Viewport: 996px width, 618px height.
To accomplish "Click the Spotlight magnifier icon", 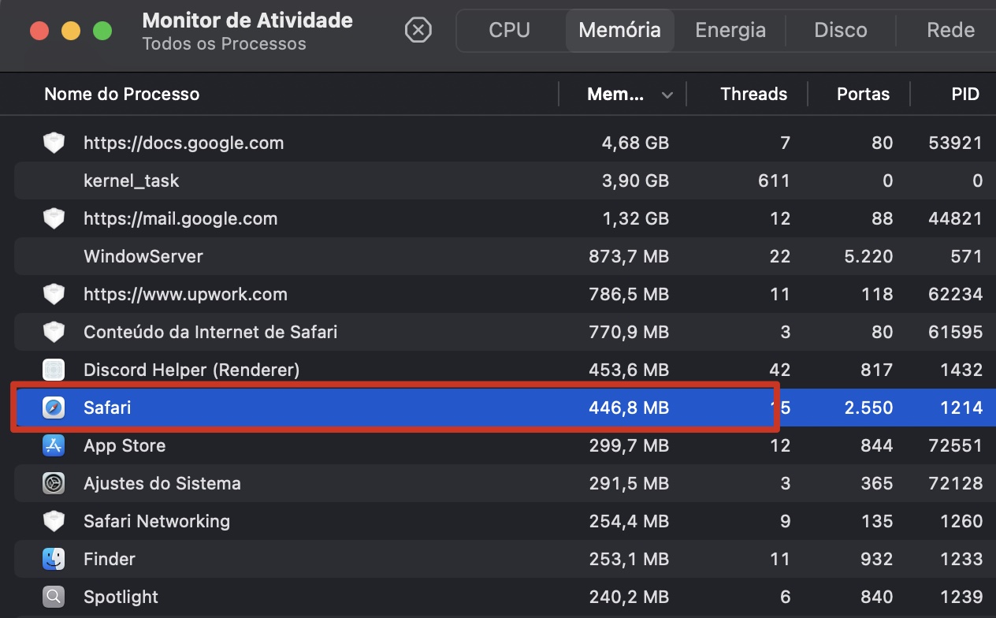I will coord(53,597).
